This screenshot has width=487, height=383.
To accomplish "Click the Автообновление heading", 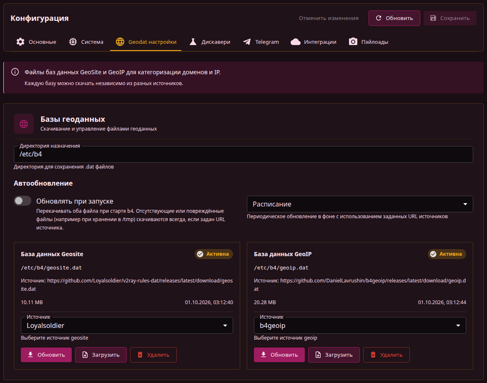I will pyautogui.click(x=43, y=183).
